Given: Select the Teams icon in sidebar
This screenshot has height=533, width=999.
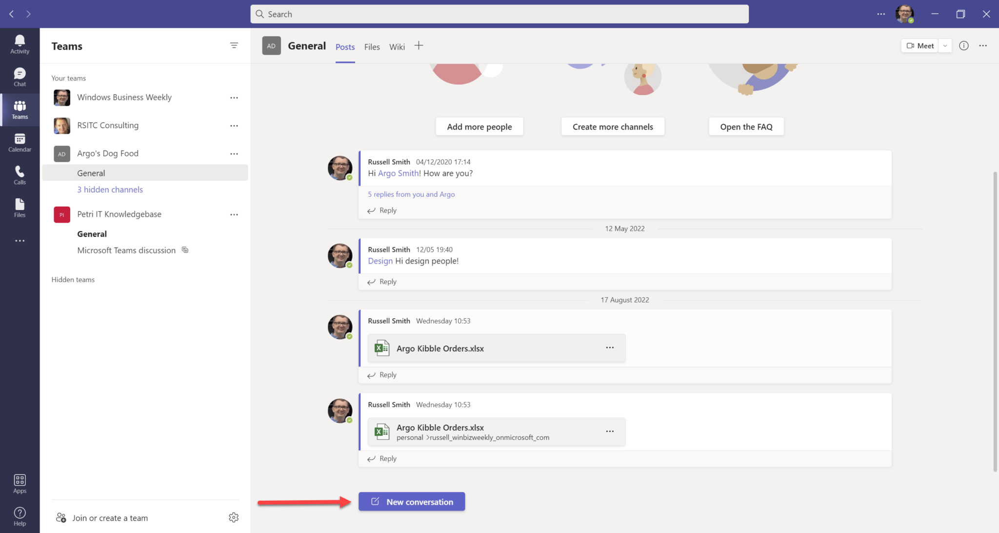Looking at the screenshot, I should pyautogui.click(x=20, y=110).
